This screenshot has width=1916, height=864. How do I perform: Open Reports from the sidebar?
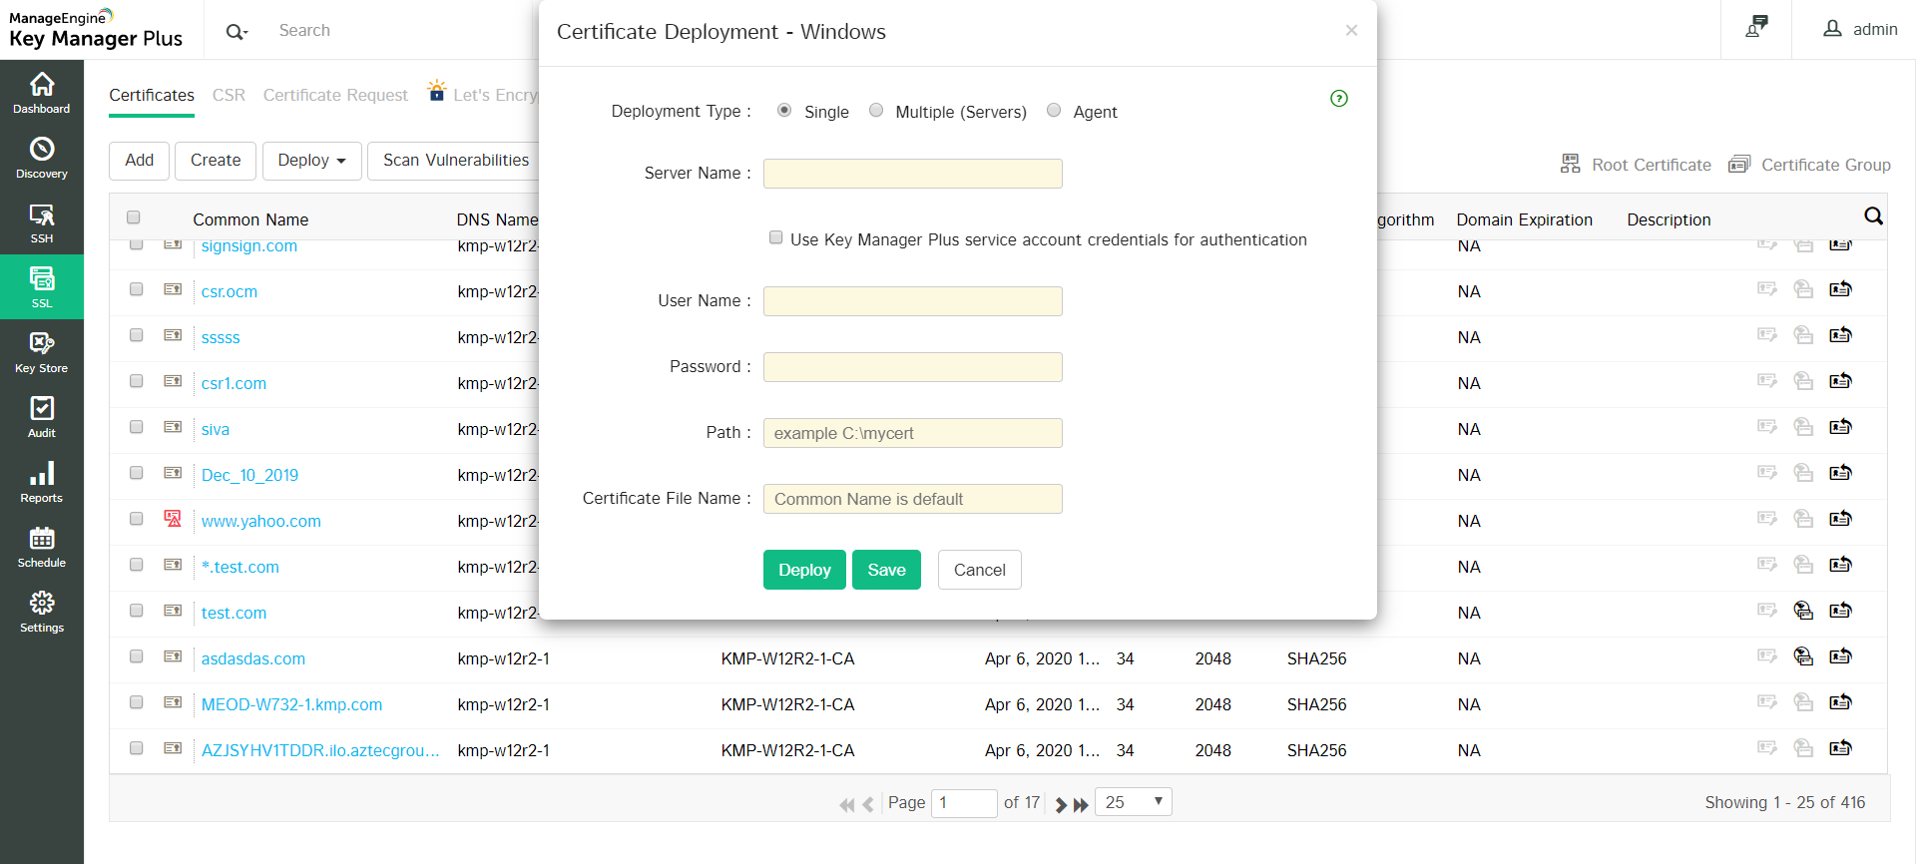pyautogui.click(x=42, y=482)
